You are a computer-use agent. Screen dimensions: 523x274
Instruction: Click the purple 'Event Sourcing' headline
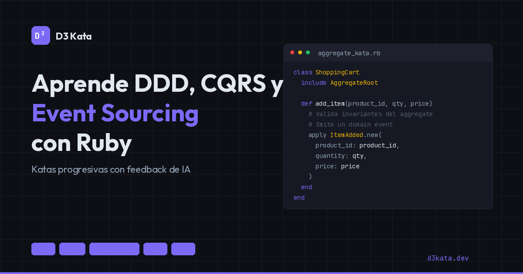tap(115, 114)
